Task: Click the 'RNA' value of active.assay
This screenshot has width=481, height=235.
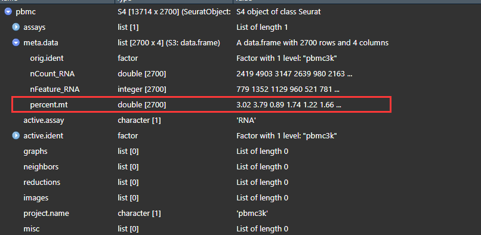Action: pos(246,120)
